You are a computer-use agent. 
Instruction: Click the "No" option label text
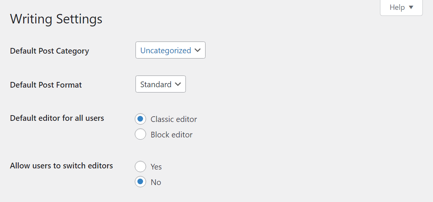156,182
